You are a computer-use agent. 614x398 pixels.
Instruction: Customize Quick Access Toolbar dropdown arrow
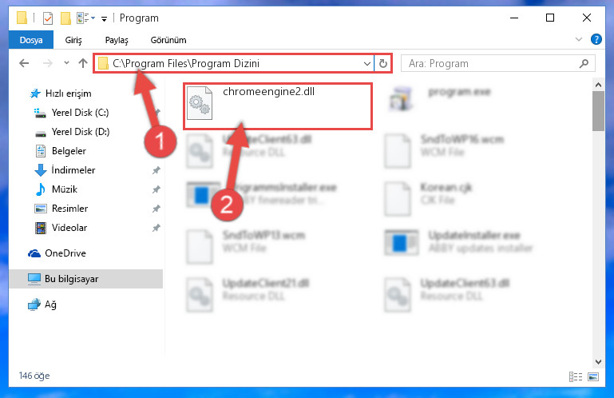tap(104, 18)
